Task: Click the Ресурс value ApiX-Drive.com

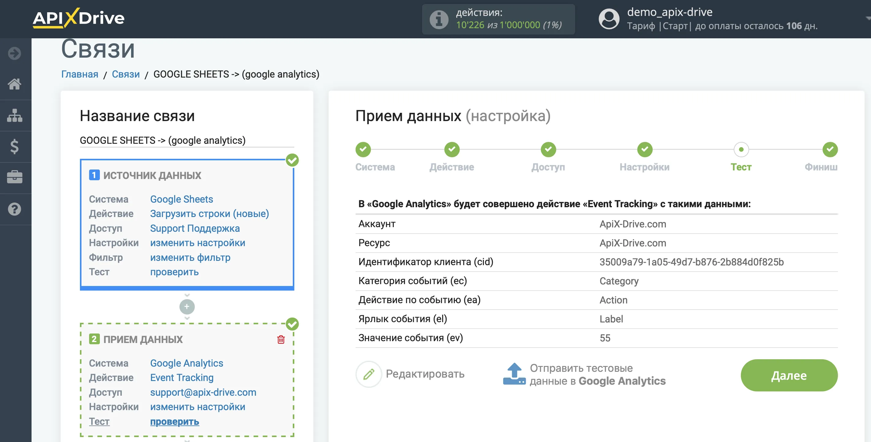Action: click(x=633, y=243)
